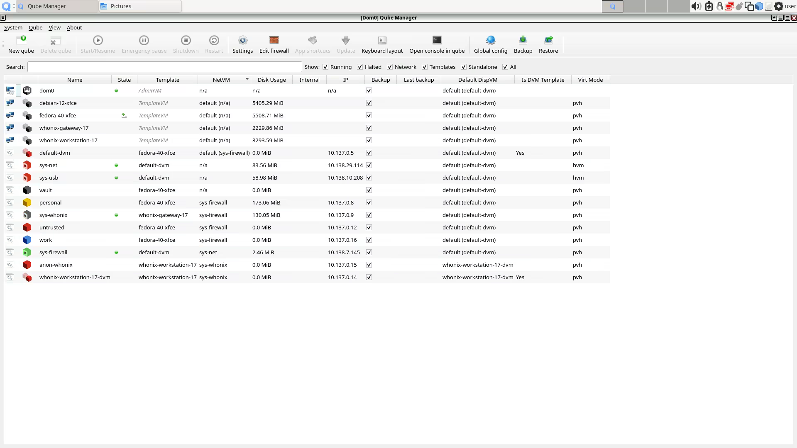Viewport: 797px width, 448px height.
Task: Toggle backup checkbox for the personal row
Action: (x=369, y=202)
